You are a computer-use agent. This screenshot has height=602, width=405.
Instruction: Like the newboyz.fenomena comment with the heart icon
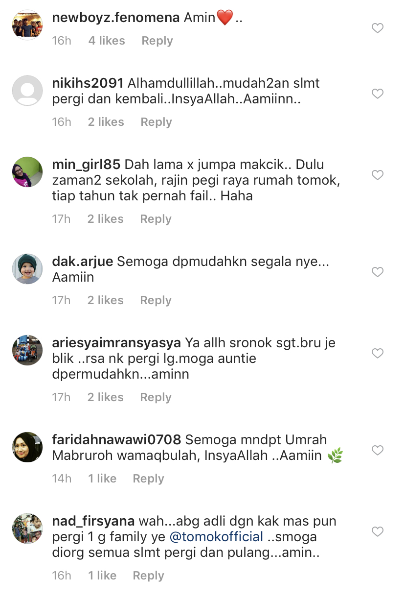(377, 28)
